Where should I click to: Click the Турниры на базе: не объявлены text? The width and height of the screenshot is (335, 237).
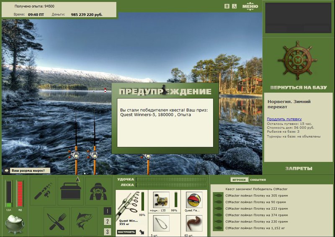[294, 136]
